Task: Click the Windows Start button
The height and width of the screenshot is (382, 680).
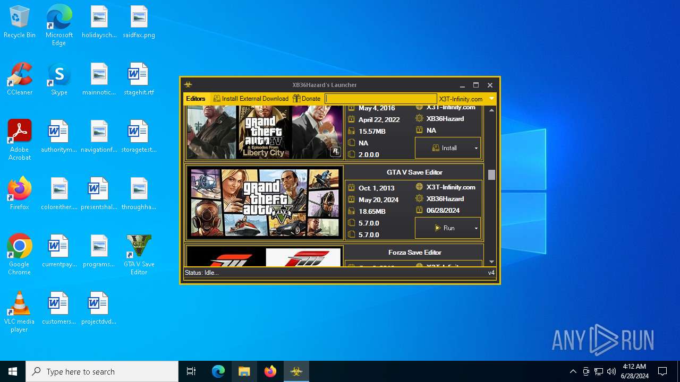Action: coord(13,371)
